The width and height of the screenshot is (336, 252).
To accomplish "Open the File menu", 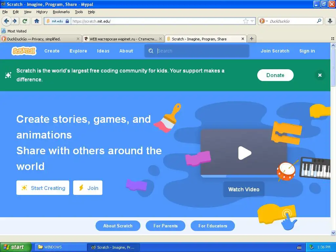I will 5,12.
